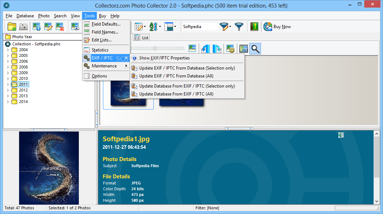
Task: Select Update Database From EXIF / IPTC (Selection only)
Action: (x=187, y=86)
